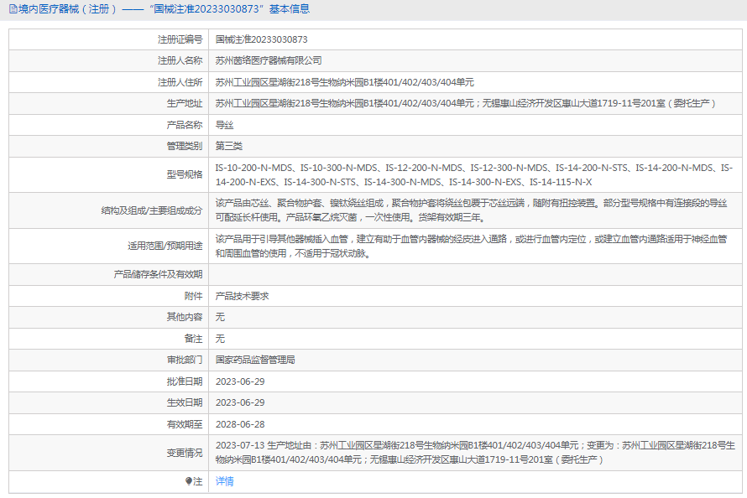Viewport: 747px width, 498px height.
Task: Click the document icon beside the page title
Action: [13, 9]
